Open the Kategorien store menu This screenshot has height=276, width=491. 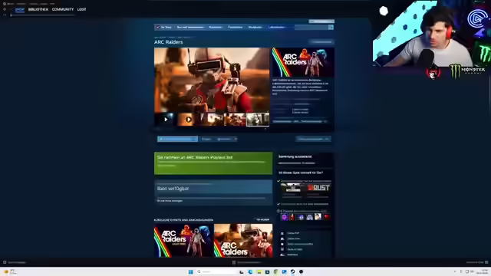[x=216, y=28]
